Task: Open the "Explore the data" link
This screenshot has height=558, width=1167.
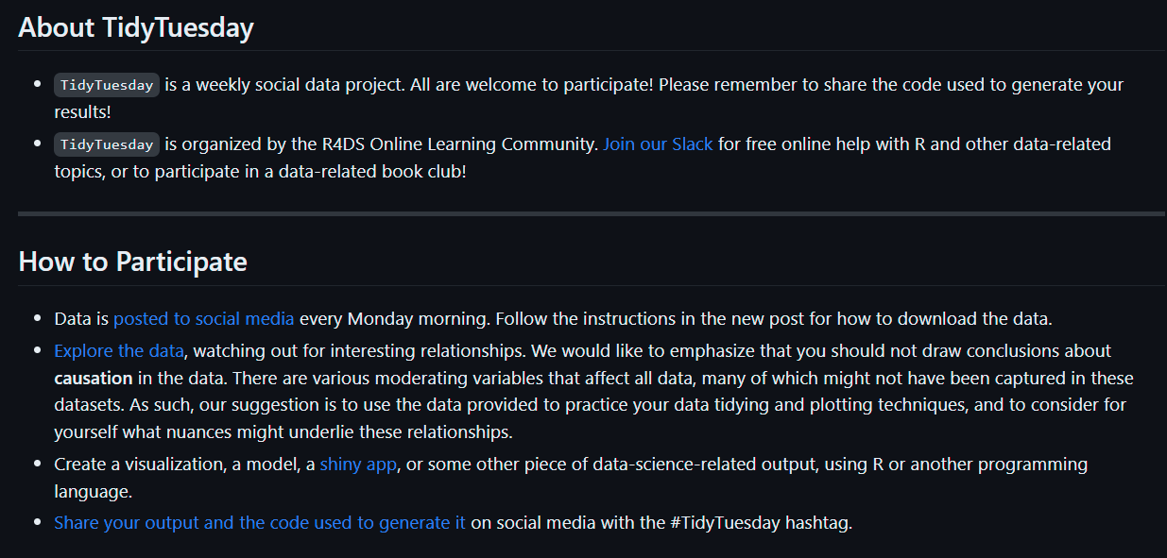Action: coord(119,351)
